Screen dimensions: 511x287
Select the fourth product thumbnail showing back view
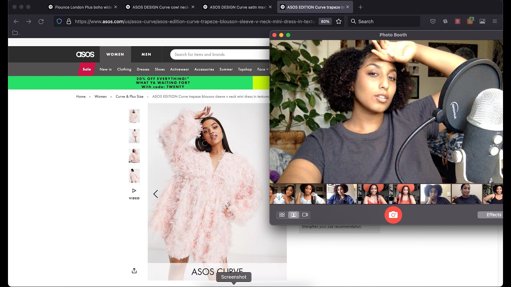click(134, 176)
